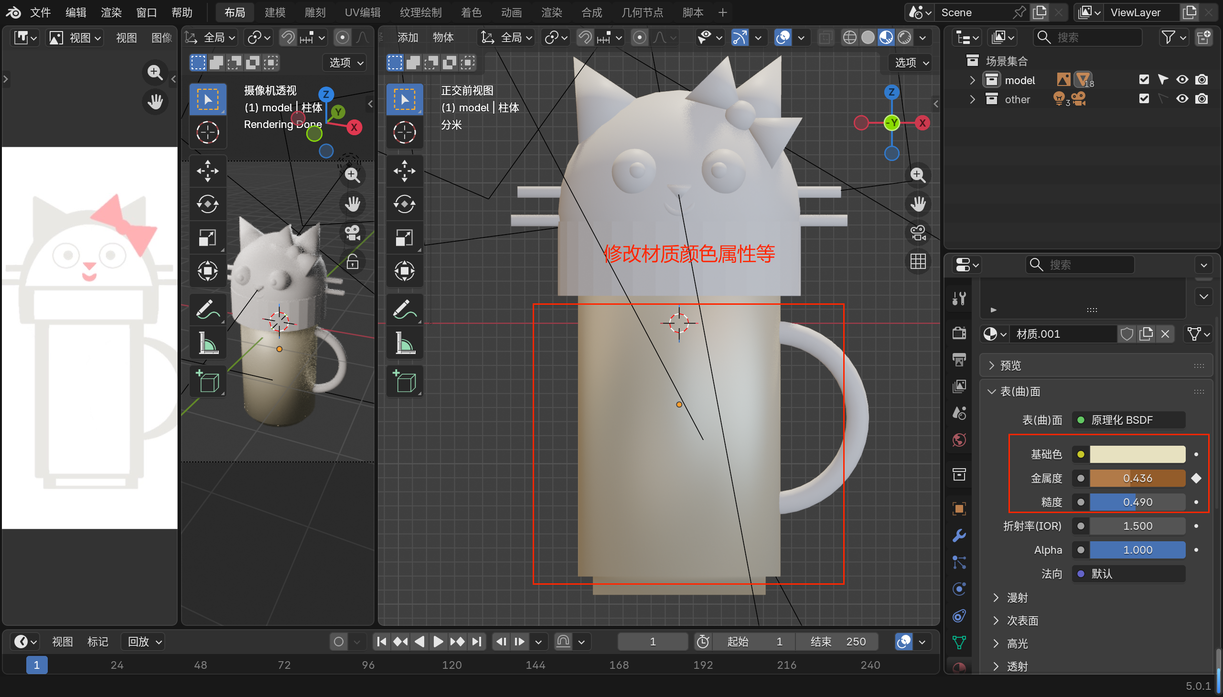
Task: Activate the Annotate pencil tool in front view
Action: 405,309
